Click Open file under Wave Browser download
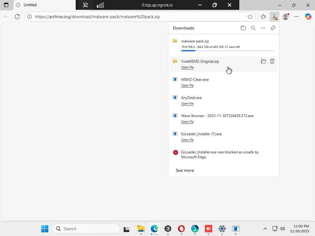Image resolution: width=315 pixels, height=236 pixels. [x=187, y=122]
